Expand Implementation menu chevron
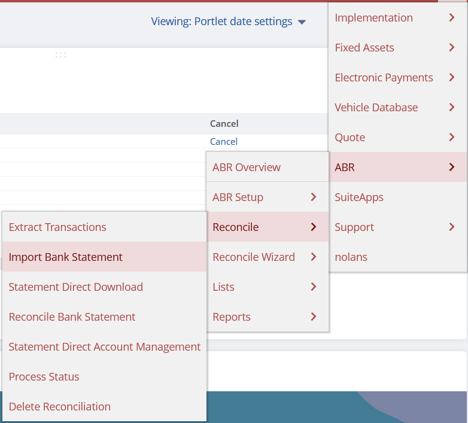The width and height of the screenshot is (468, 423). pyautogui.click(x=452, y=18)
